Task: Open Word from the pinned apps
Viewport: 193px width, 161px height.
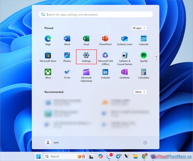Action: point(67,40)
